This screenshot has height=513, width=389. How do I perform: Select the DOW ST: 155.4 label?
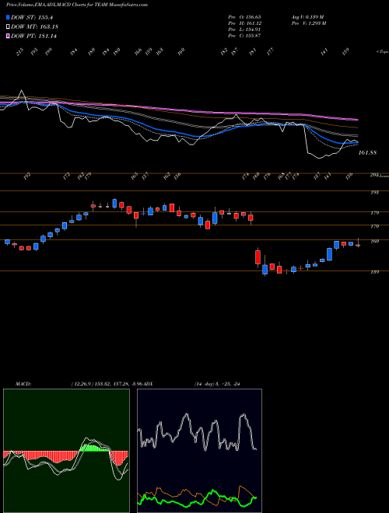32,18
